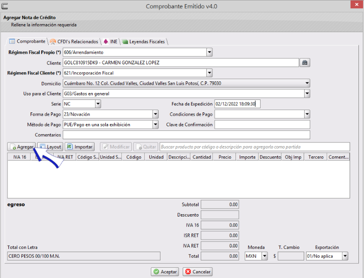
Task: Expand Régimen Fiscal Propio dropdown
Action: coord(210,52)
